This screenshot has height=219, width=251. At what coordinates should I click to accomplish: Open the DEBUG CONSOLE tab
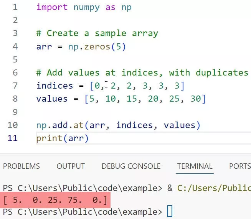tap(131, 166)
